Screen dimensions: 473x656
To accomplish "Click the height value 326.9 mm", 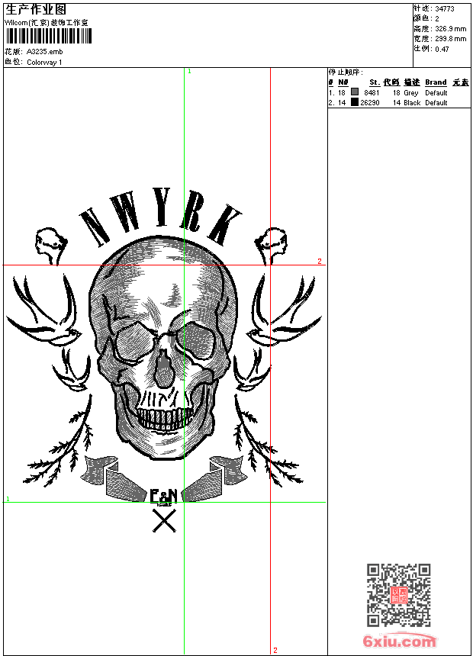I will point(450,29).
